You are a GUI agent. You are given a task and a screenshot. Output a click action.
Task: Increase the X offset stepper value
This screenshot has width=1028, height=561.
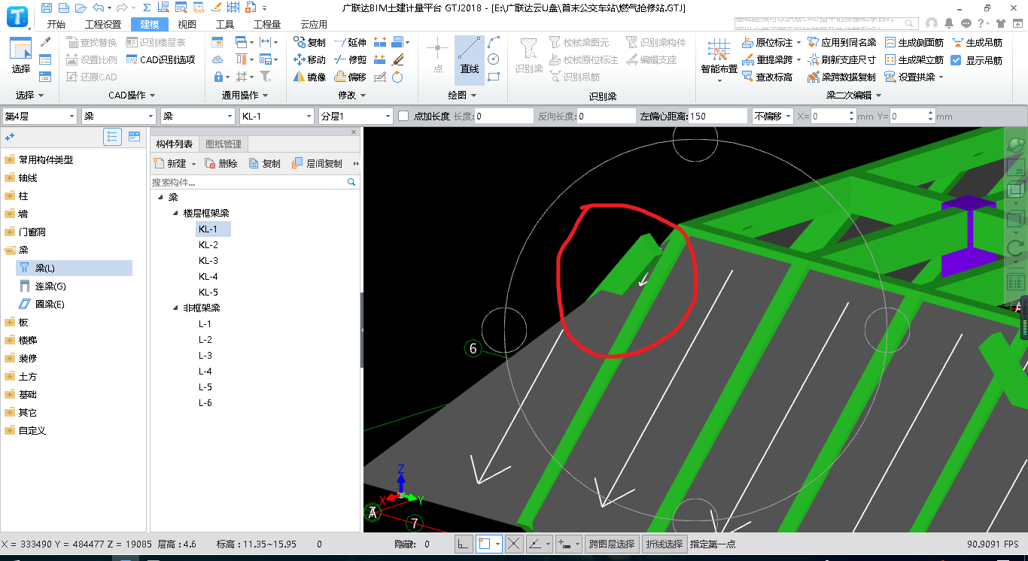tap(851, 113)
